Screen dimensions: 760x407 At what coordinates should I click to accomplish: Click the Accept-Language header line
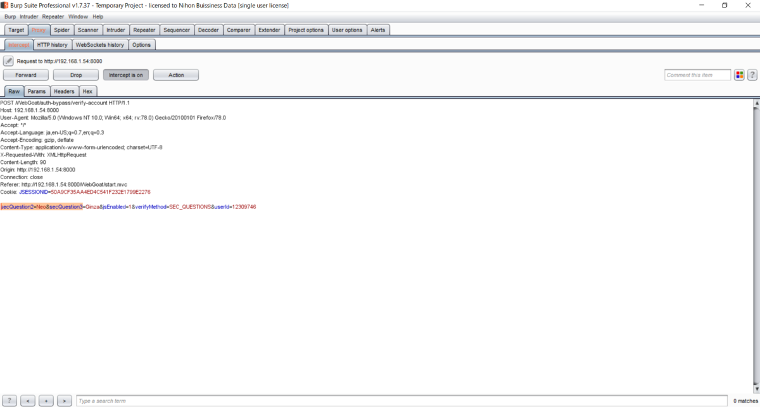click(x=52, y=132)
